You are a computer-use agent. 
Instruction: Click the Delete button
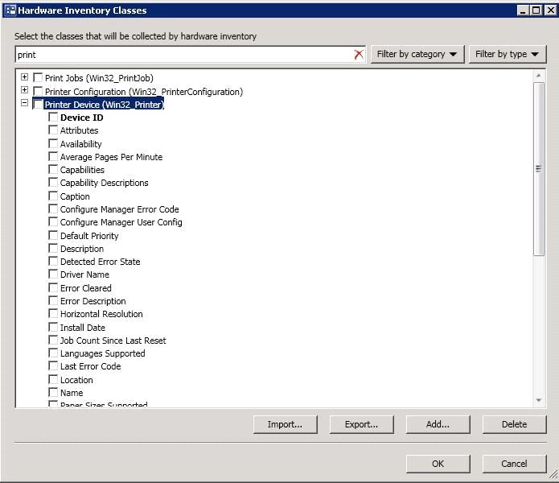coord(514,424)
